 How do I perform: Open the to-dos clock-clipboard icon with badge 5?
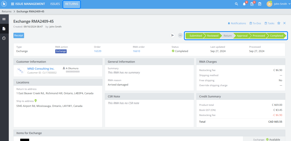click(x=252, y=4)
